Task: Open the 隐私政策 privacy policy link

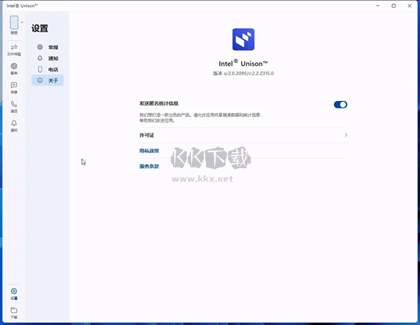Action: (149, 151)
